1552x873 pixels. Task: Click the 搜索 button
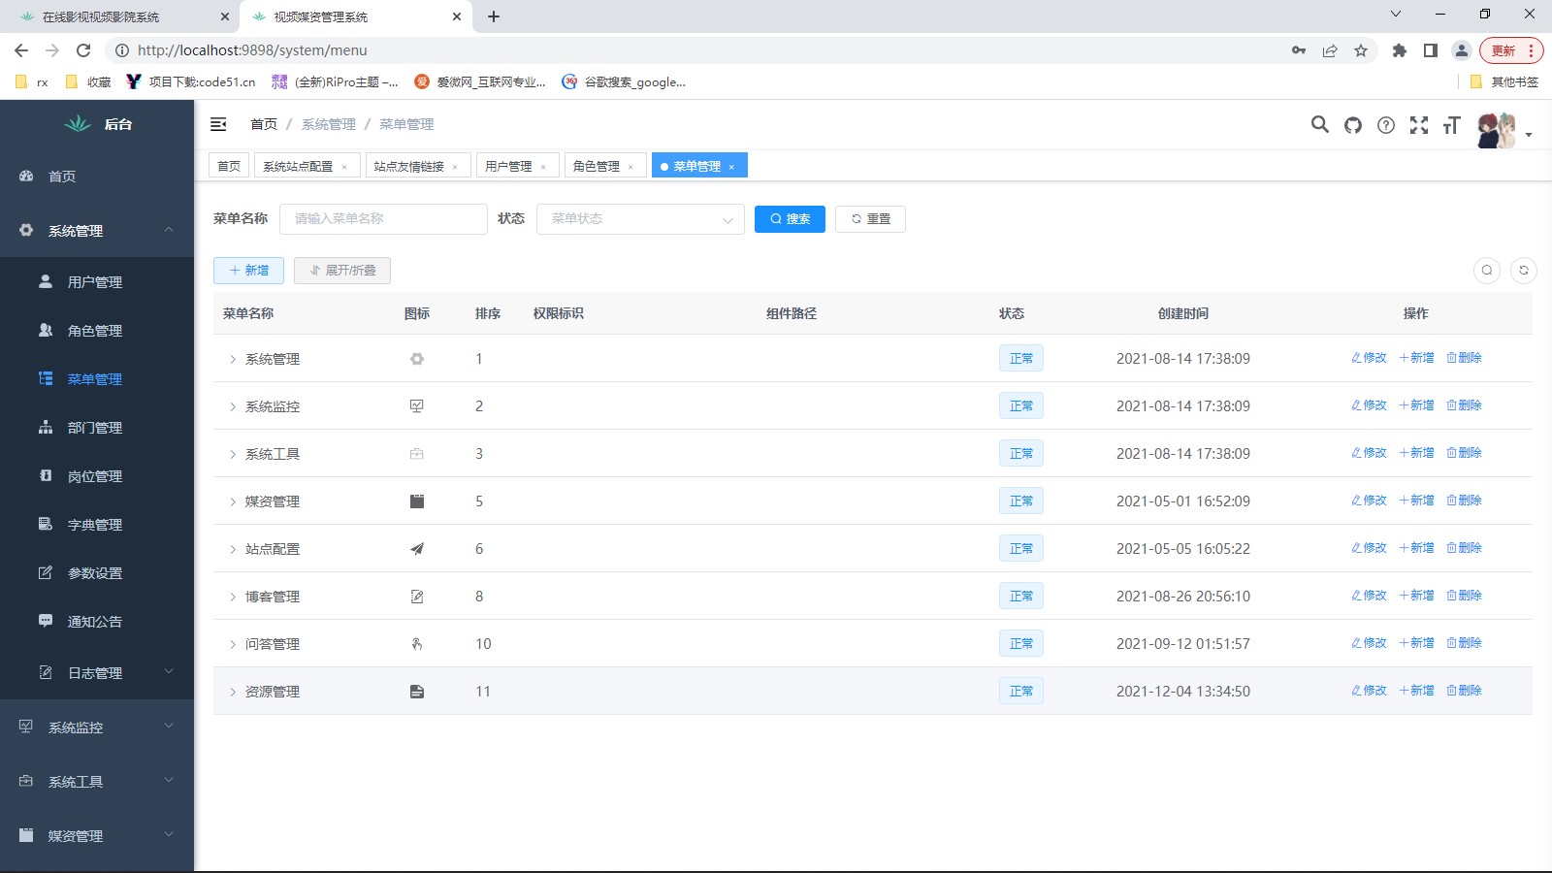click(790, 219)
